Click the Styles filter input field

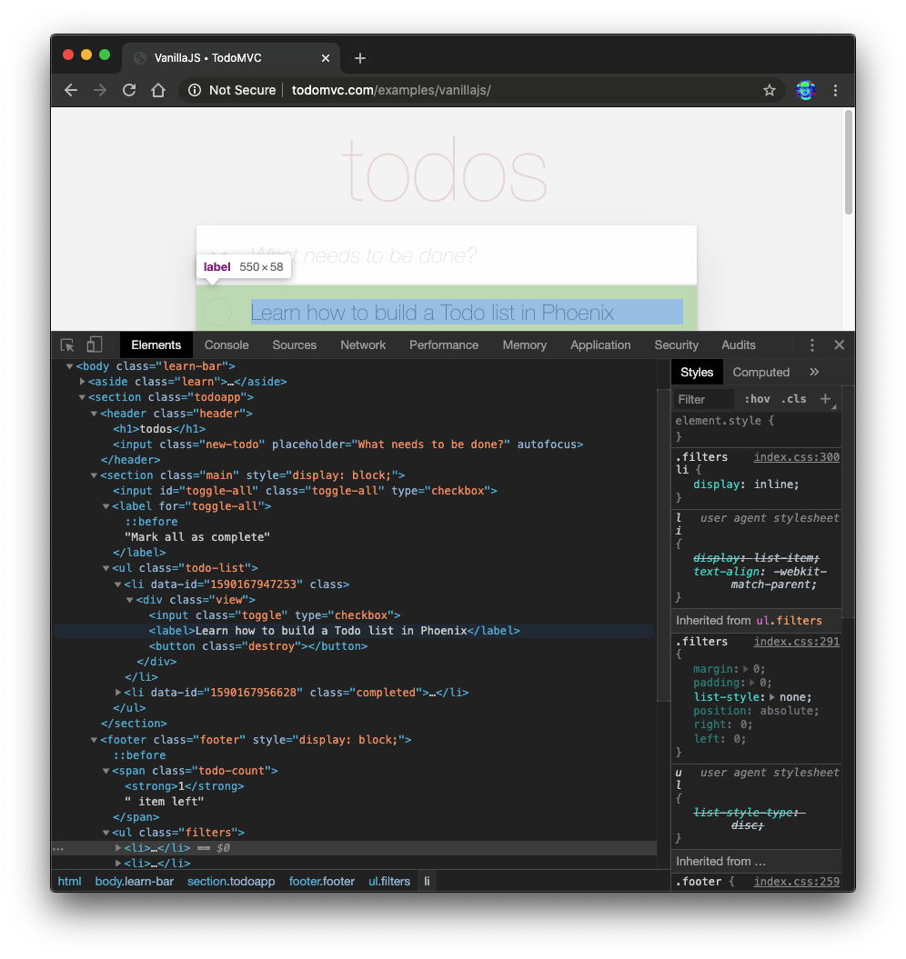point(704,399)
